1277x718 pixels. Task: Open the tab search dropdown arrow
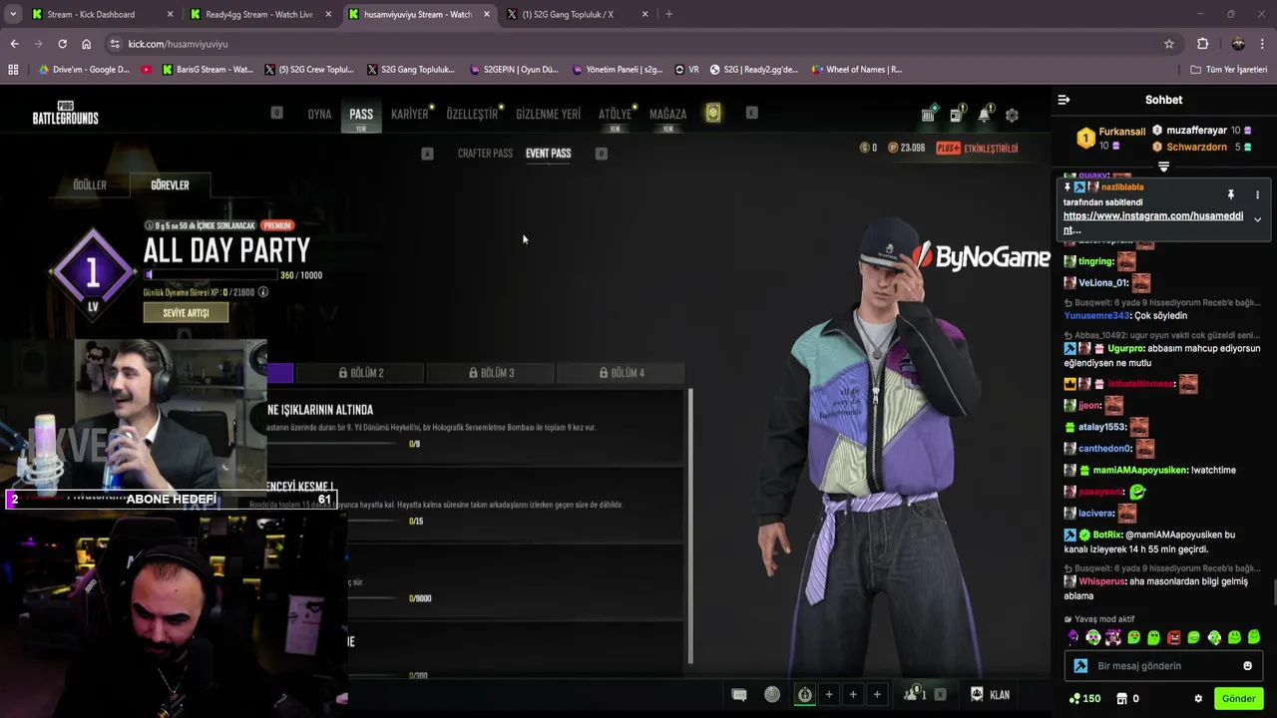pos(13,14)
